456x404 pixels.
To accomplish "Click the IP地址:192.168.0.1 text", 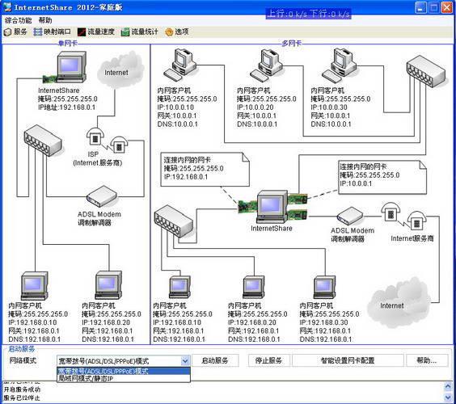I will point(66,107).
